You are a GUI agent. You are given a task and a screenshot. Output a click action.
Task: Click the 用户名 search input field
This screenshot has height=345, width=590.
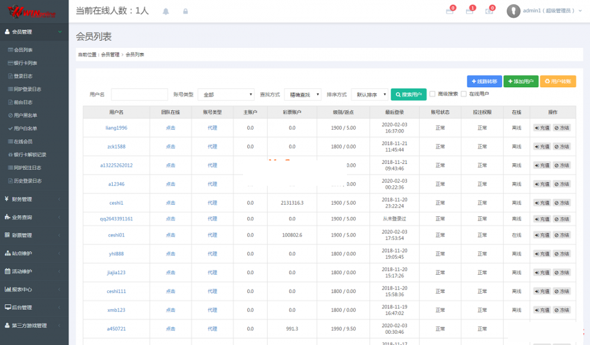(x=139, y=94)
